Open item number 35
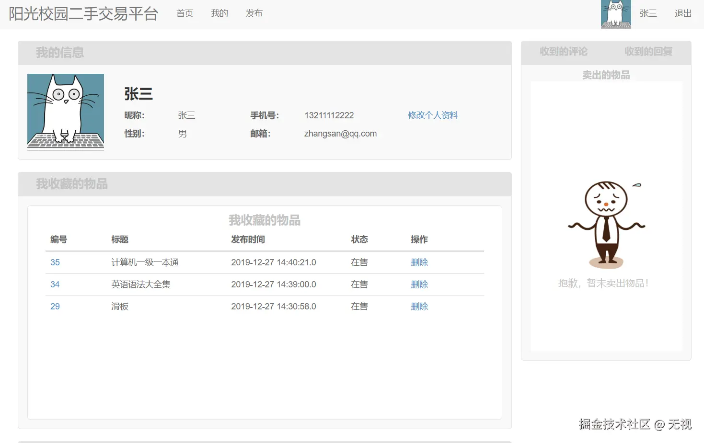This screenshot has height=443, width=704. click(x=55, y=262)
